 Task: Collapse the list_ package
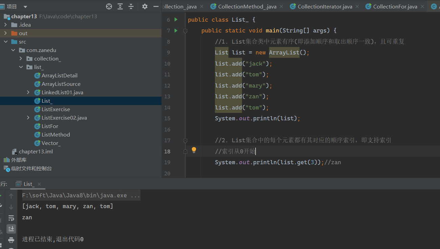(21, 67)
